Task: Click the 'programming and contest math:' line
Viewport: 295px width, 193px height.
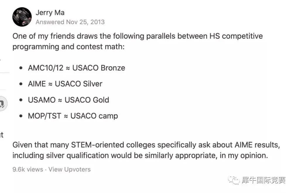Action: 68,47
